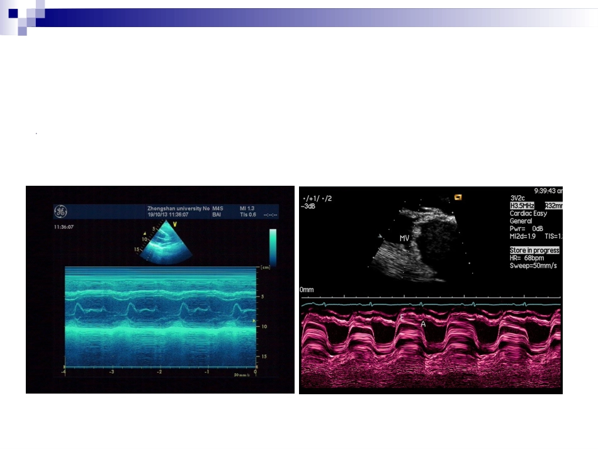Click the blue 2D sector thumbnail
Image resolution: width=598 pixels, height=449 pixels.
[x=165, y=243]
